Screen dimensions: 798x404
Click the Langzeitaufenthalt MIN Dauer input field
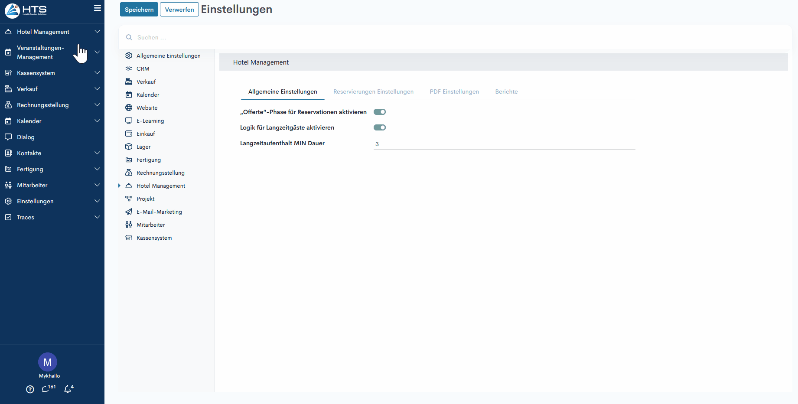pyautogui.click(x=504, y=144)
